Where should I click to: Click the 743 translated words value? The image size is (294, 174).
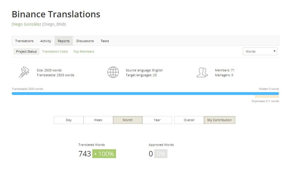(x=85, y=154)
